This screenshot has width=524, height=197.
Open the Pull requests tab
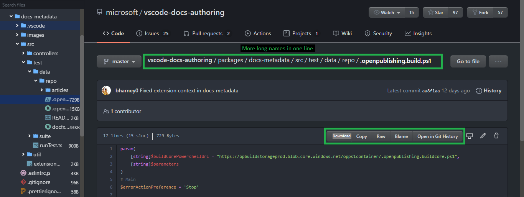[x=207, y=33]
